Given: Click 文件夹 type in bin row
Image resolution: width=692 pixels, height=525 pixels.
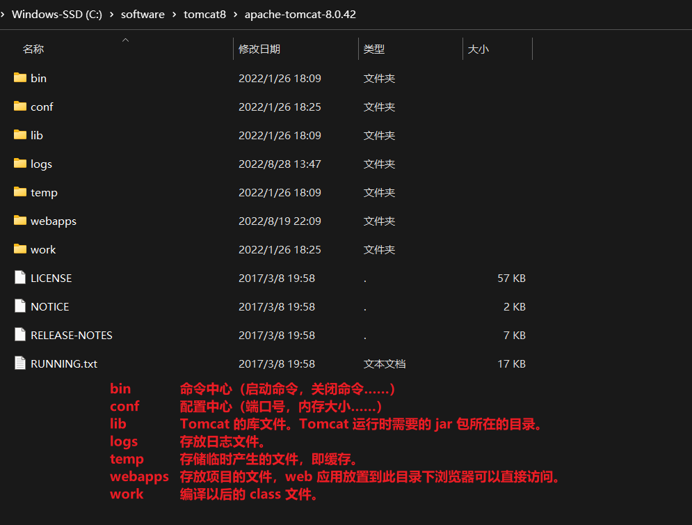Looking at the screenshot, I should (379, 78).
